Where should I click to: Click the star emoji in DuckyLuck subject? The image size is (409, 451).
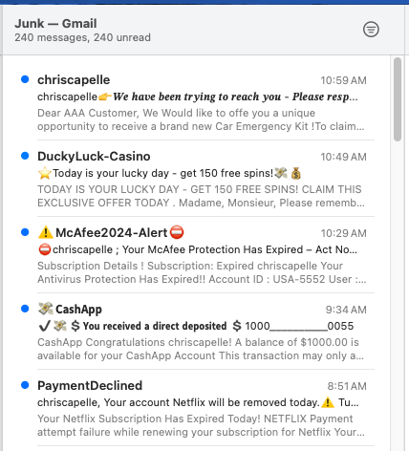(x=45, y=173)
